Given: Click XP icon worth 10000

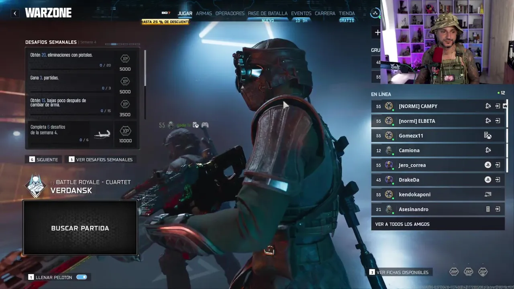Looking at the screenshot, I should [x=125, y=131].
